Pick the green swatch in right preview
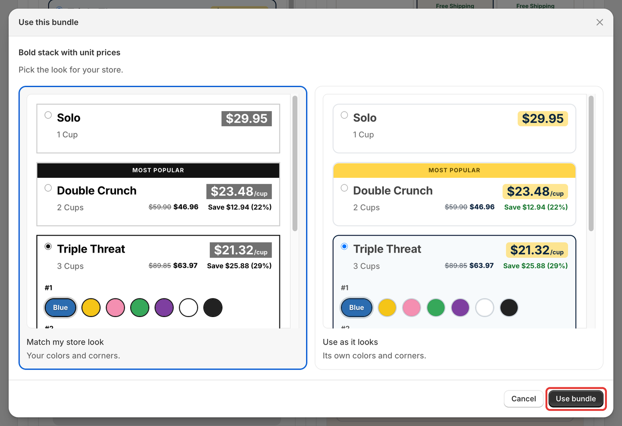Screen dimensions: 622x426 pos(436,308)
